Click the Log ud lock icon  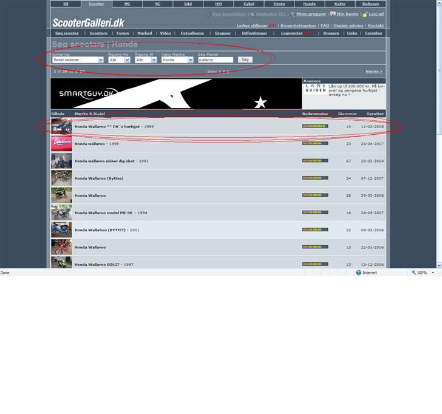coord(364,14)
